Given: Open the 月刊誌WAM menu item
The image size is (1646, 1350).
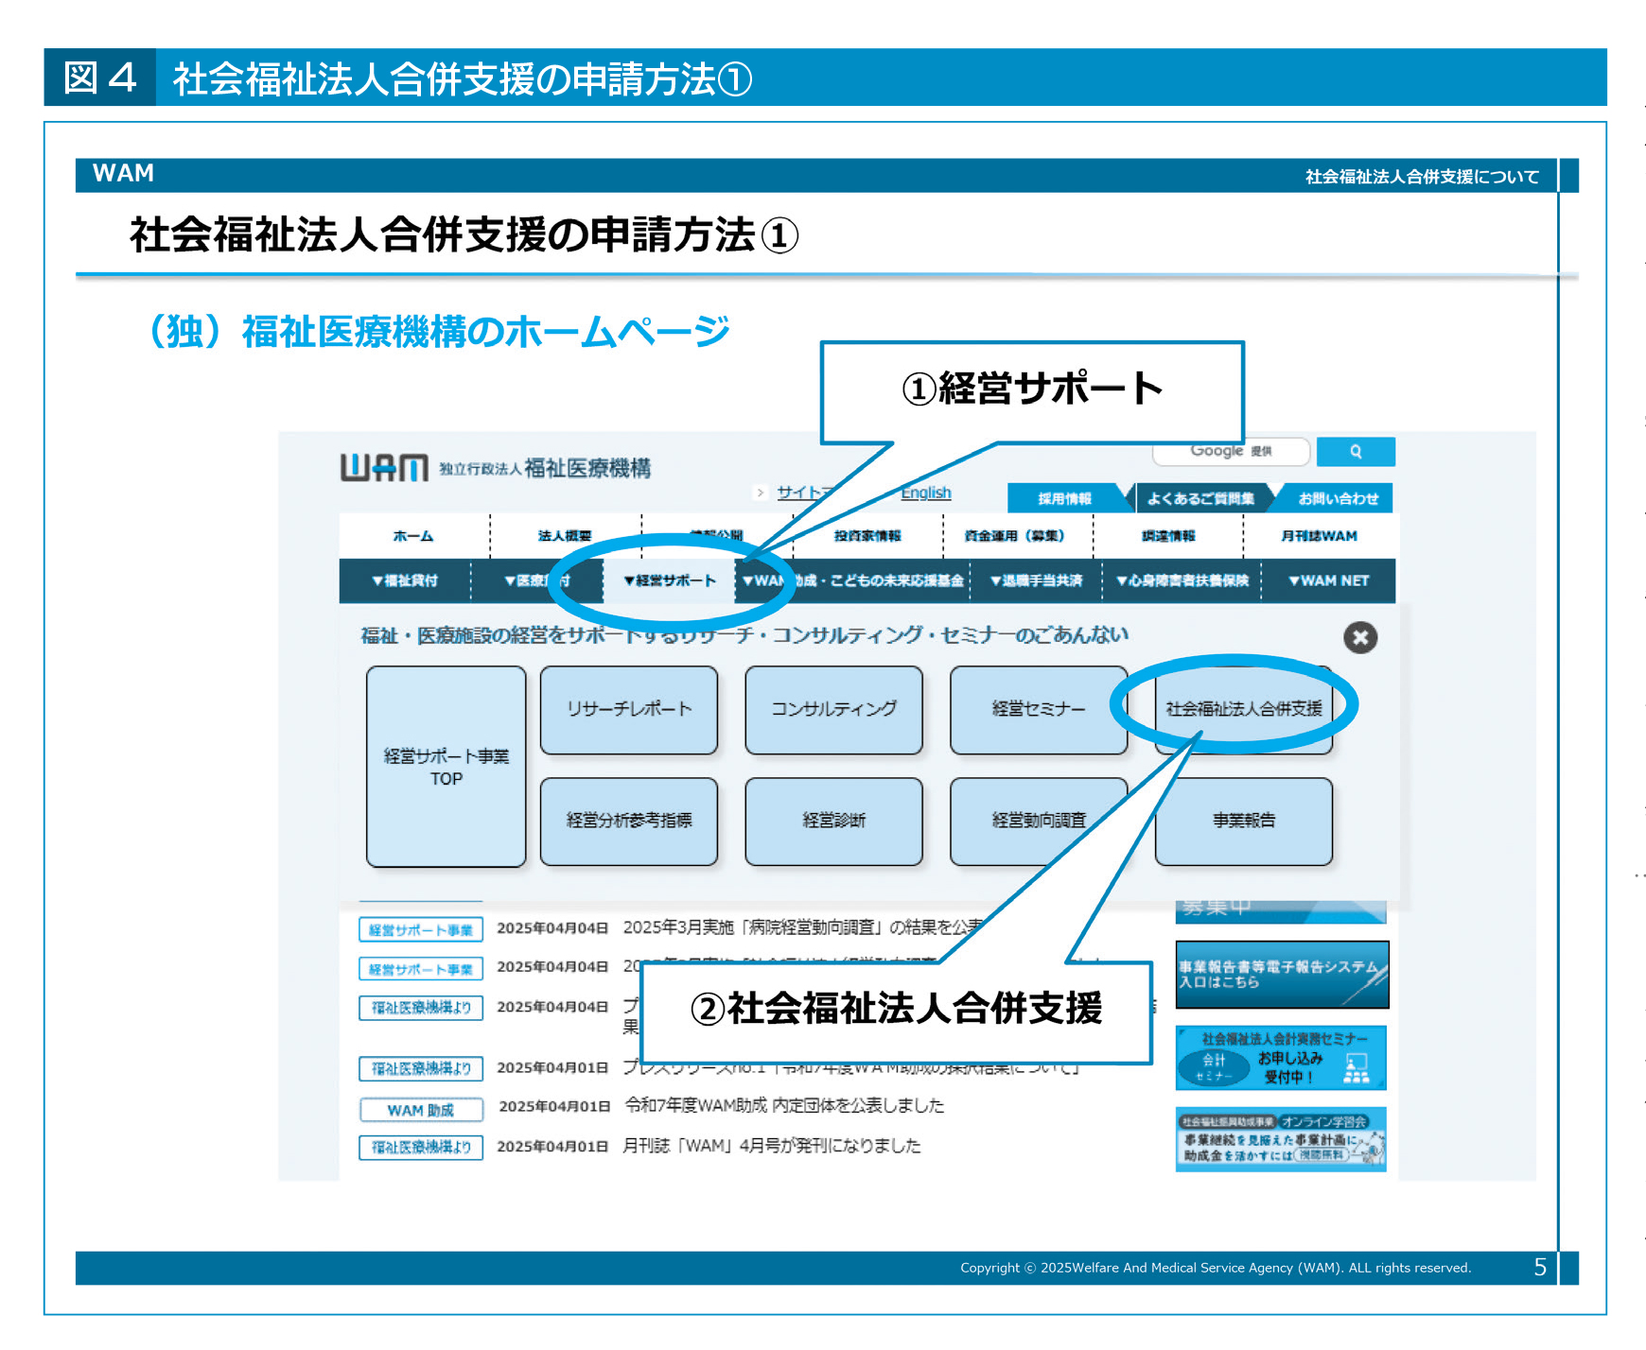Looking at the screenshot, I should (1319, 536).
